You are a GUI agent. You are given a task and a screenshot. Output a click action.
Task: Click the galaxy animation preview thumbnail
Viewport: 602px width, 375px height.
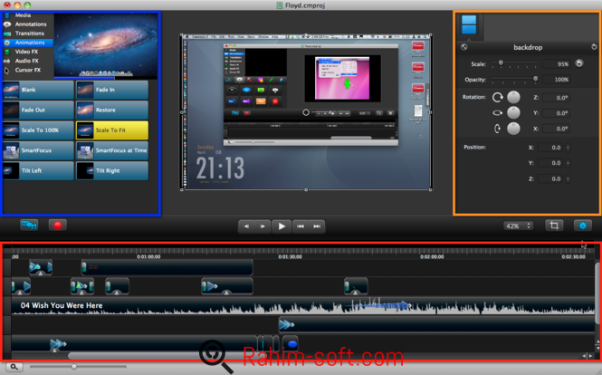pyautogui.click(x=106, y=45)
